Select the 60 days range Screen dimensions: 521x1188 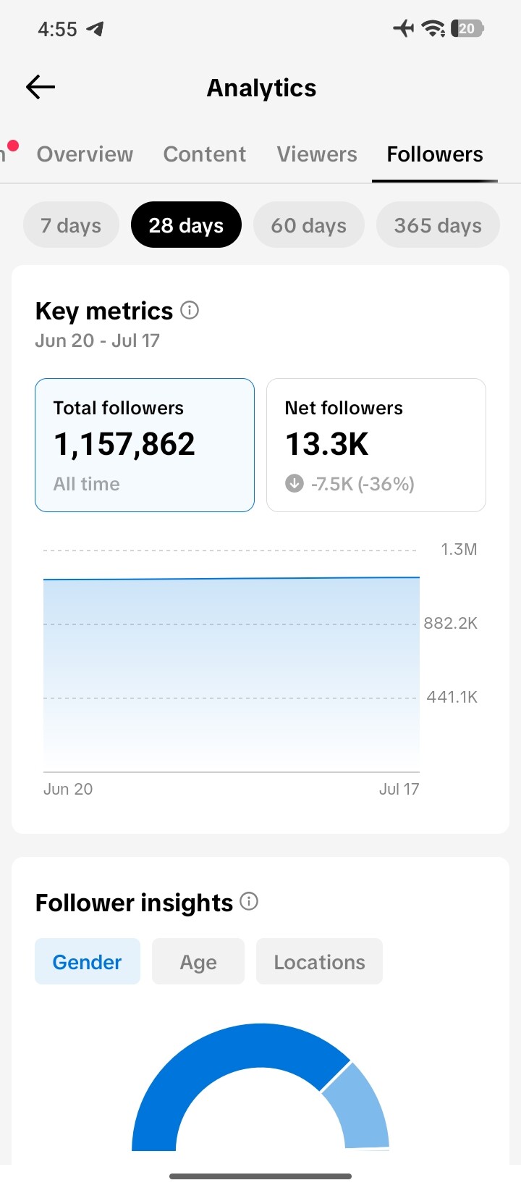coord(309,225)
